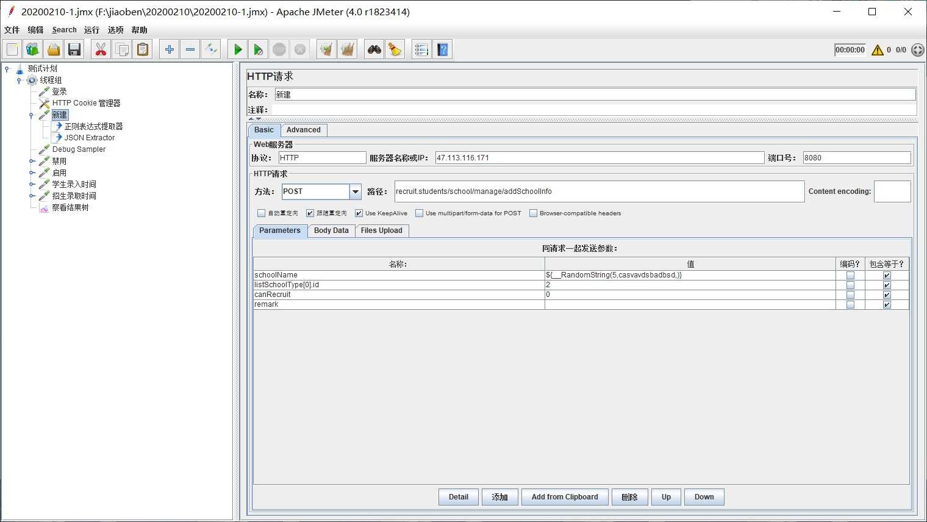Select the 察看结果树 listener node
The image size is (927, 522).
70,207
